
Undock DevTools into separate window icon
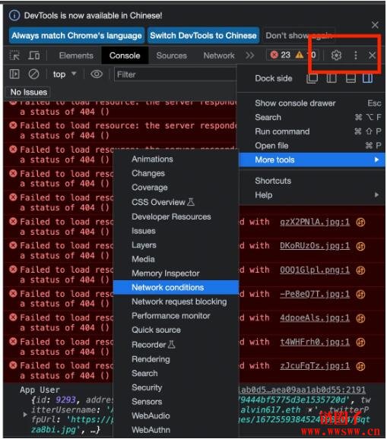(x=312, y=78)
